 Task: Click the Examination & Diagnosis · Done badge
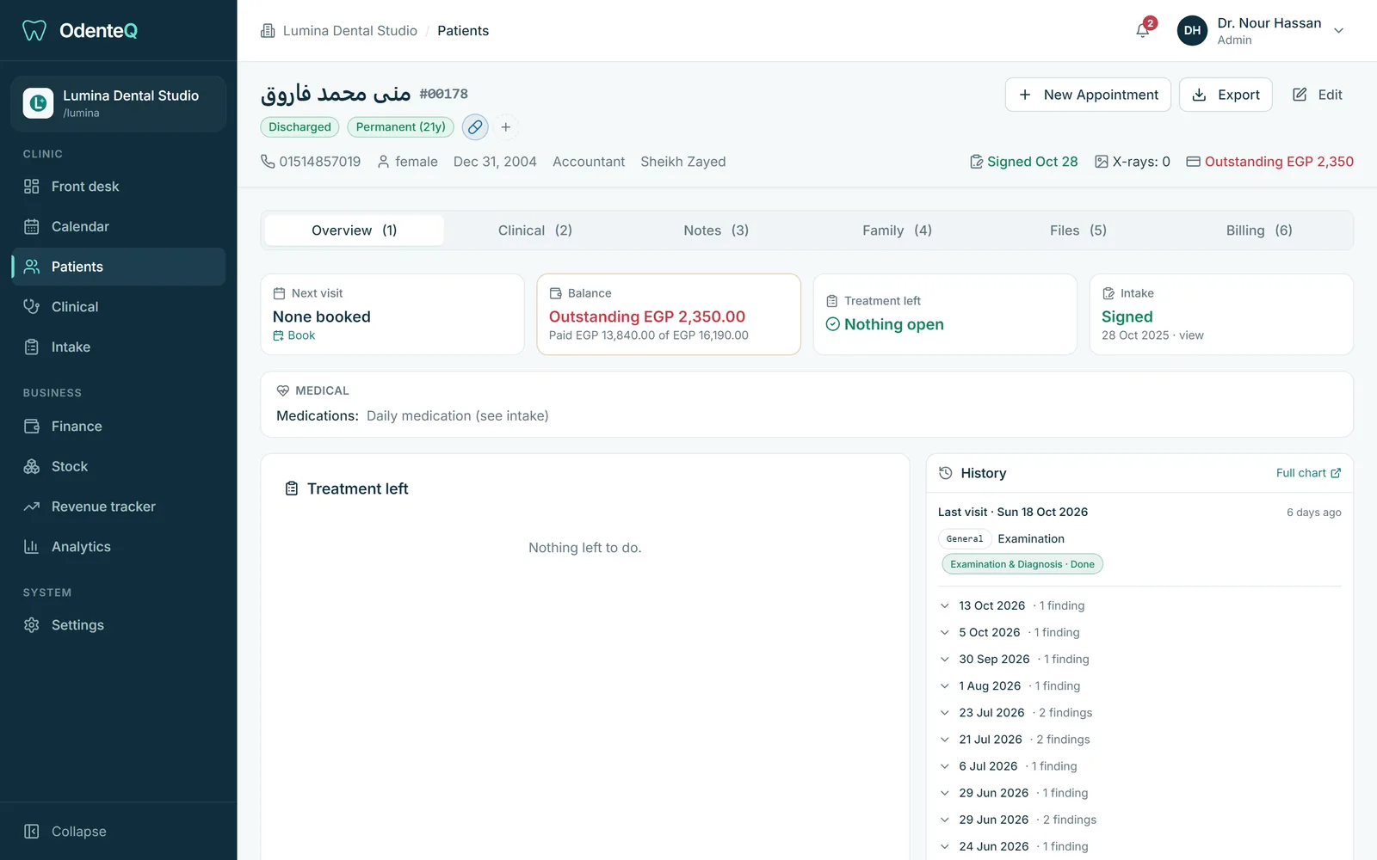point(1022,564)
